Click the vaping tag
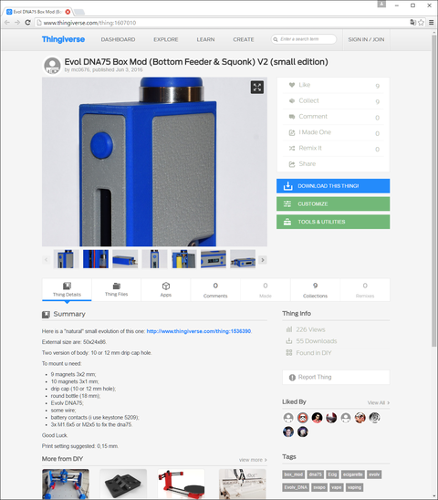 click(x=354, y=487)
